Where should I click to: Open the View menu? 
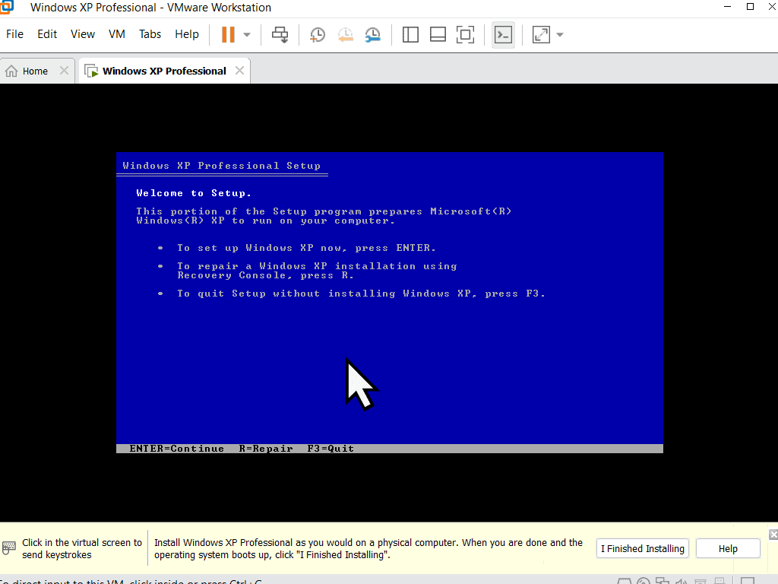[x=82, y=34]
